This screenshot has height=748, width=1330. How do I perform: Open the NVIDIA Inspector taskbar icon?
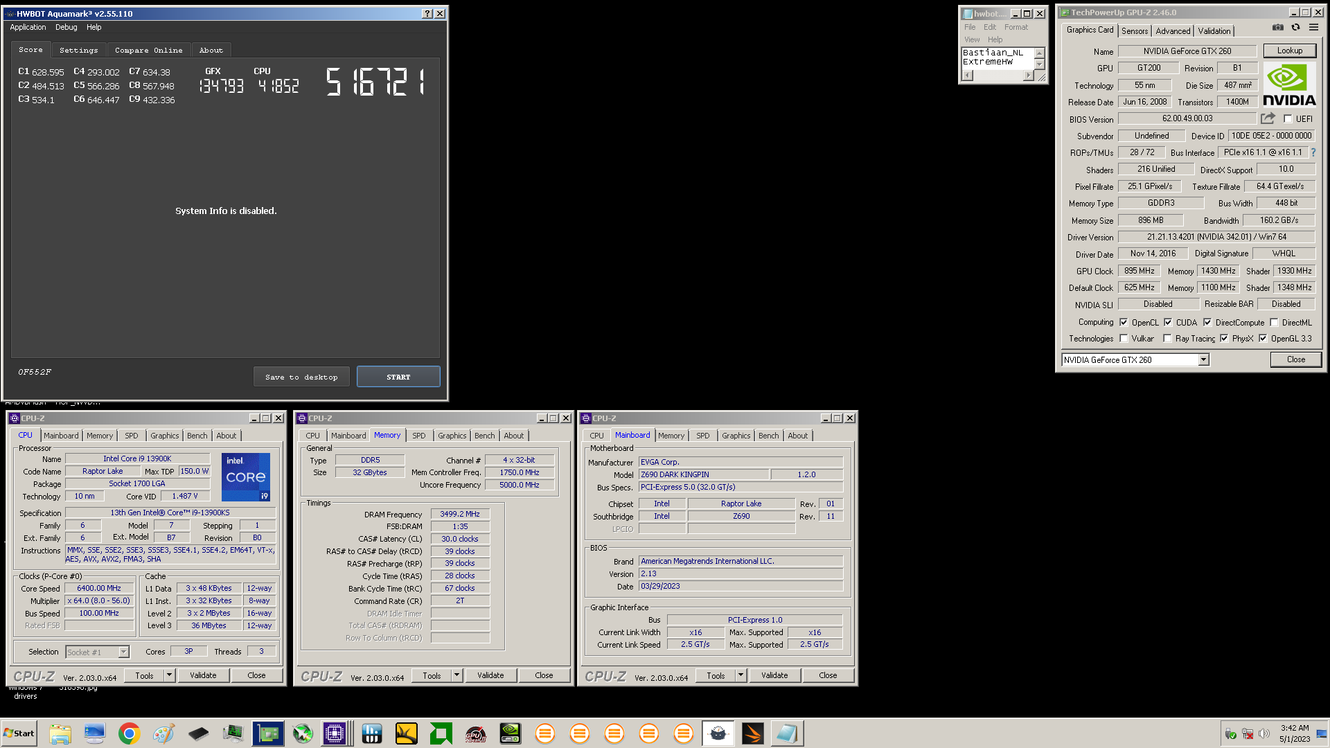(x=511, y=733)
